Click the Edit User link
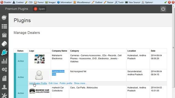Screen dimensions: 175x98 pos(53,83)
